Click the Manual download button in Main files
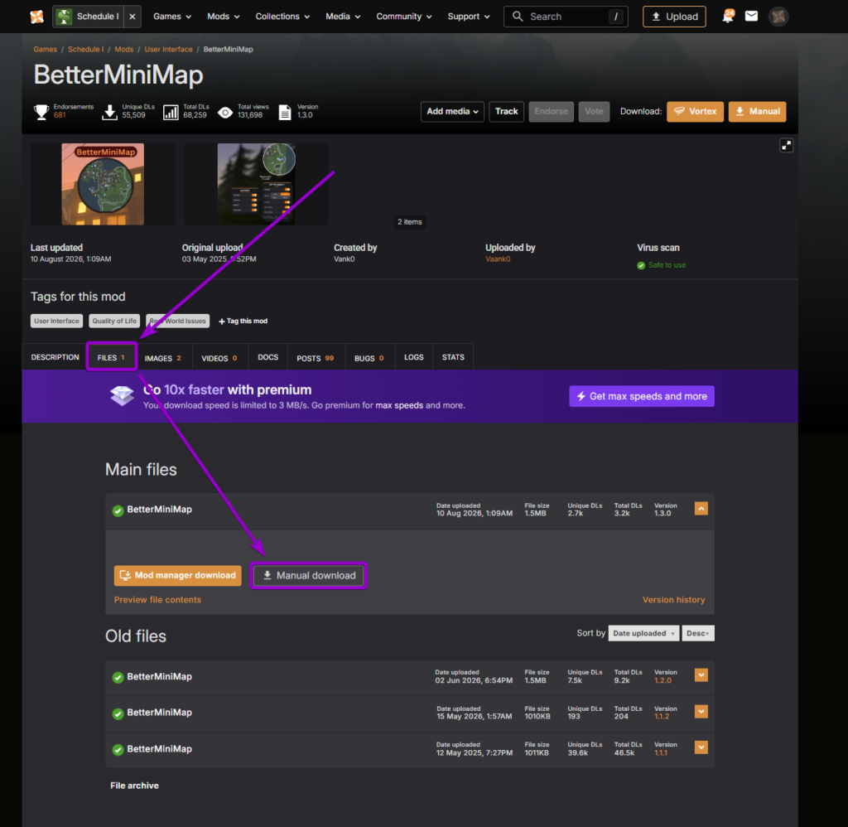The height and width of the screenshot is (827, 848). tap(309, 575)
